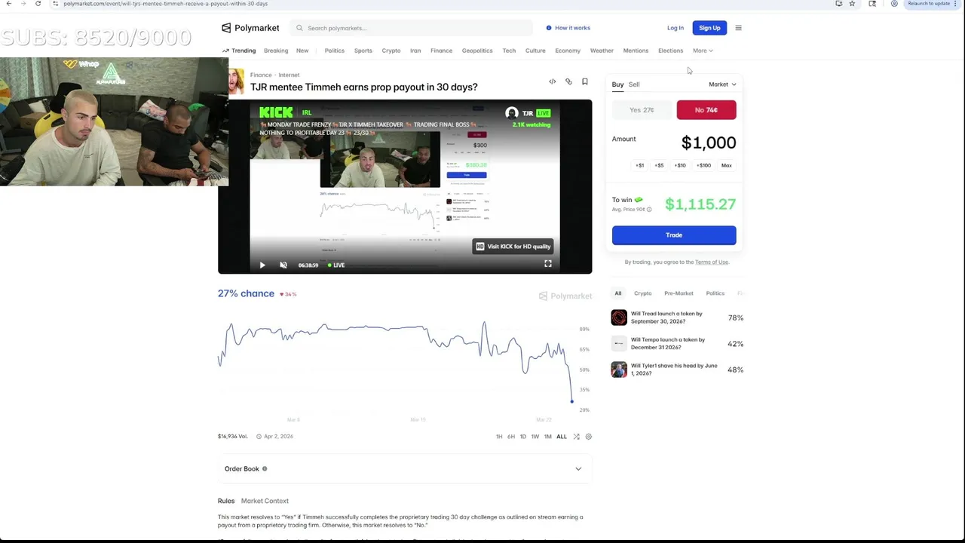
Task: Click the Trending arrow icon
Action: (225, 51)
